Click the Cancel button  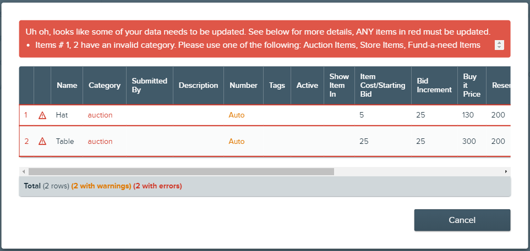462,220
